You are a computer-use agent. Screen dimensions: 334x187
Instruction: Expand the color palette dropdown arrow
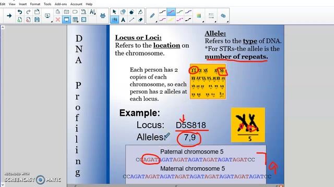coord(203,22)
